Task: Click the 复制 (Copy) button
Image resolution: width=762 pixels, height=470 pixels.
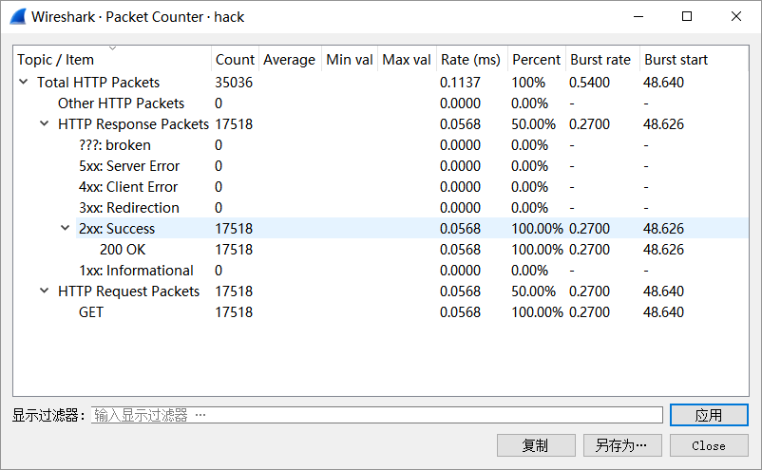Action: (536, 445)
